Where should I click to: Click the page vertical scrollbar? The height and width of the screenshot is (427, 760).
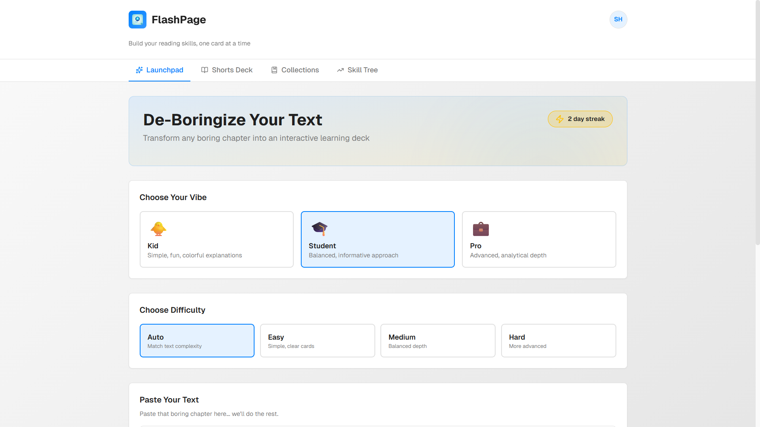point(757,123)
